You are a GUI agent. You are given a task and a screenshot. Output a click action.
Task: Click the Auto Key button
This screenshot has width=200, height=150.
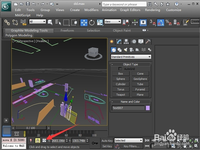point(107,141)
